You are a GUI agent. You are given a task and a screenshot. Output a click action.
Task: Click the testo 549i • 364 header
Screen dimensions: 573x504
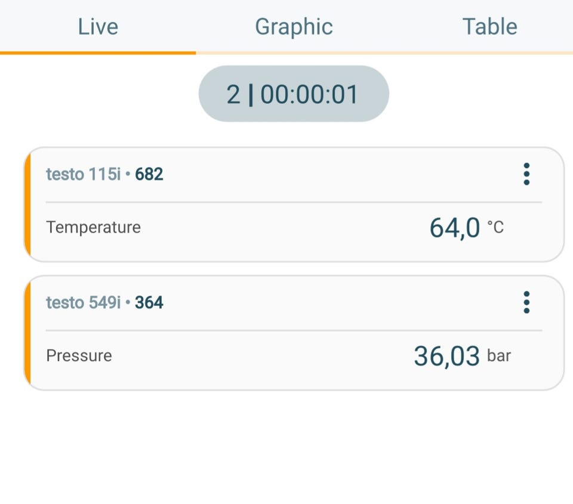(104, 302)
